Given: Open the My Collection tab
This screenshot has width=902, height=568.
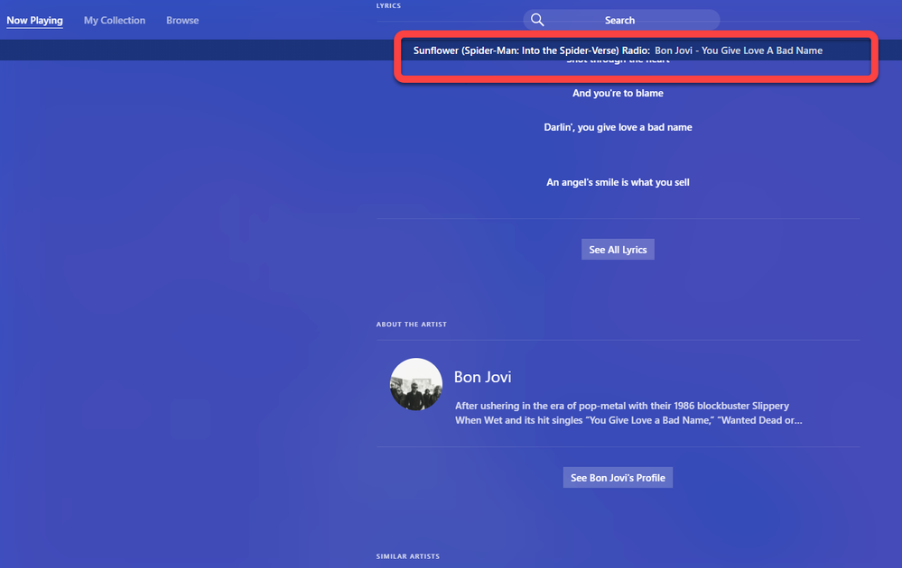Looking at the screenshot, I should 115,20.
